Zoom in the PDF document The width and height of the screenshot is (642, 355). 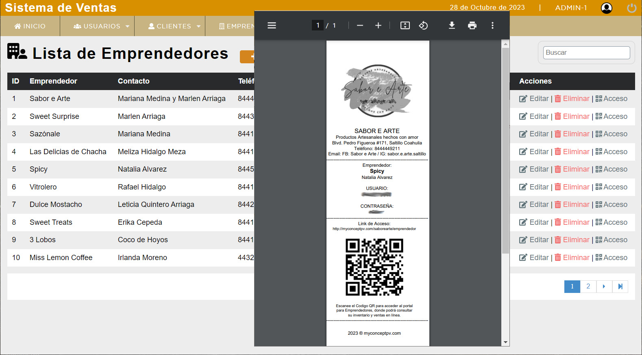click(x=378, y=26)
